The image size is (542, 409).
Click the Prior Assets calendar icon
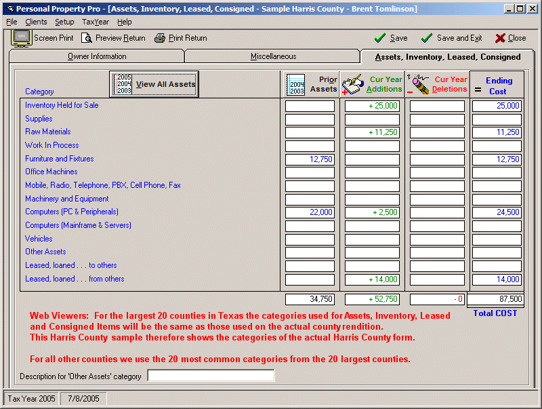[295, 85]
